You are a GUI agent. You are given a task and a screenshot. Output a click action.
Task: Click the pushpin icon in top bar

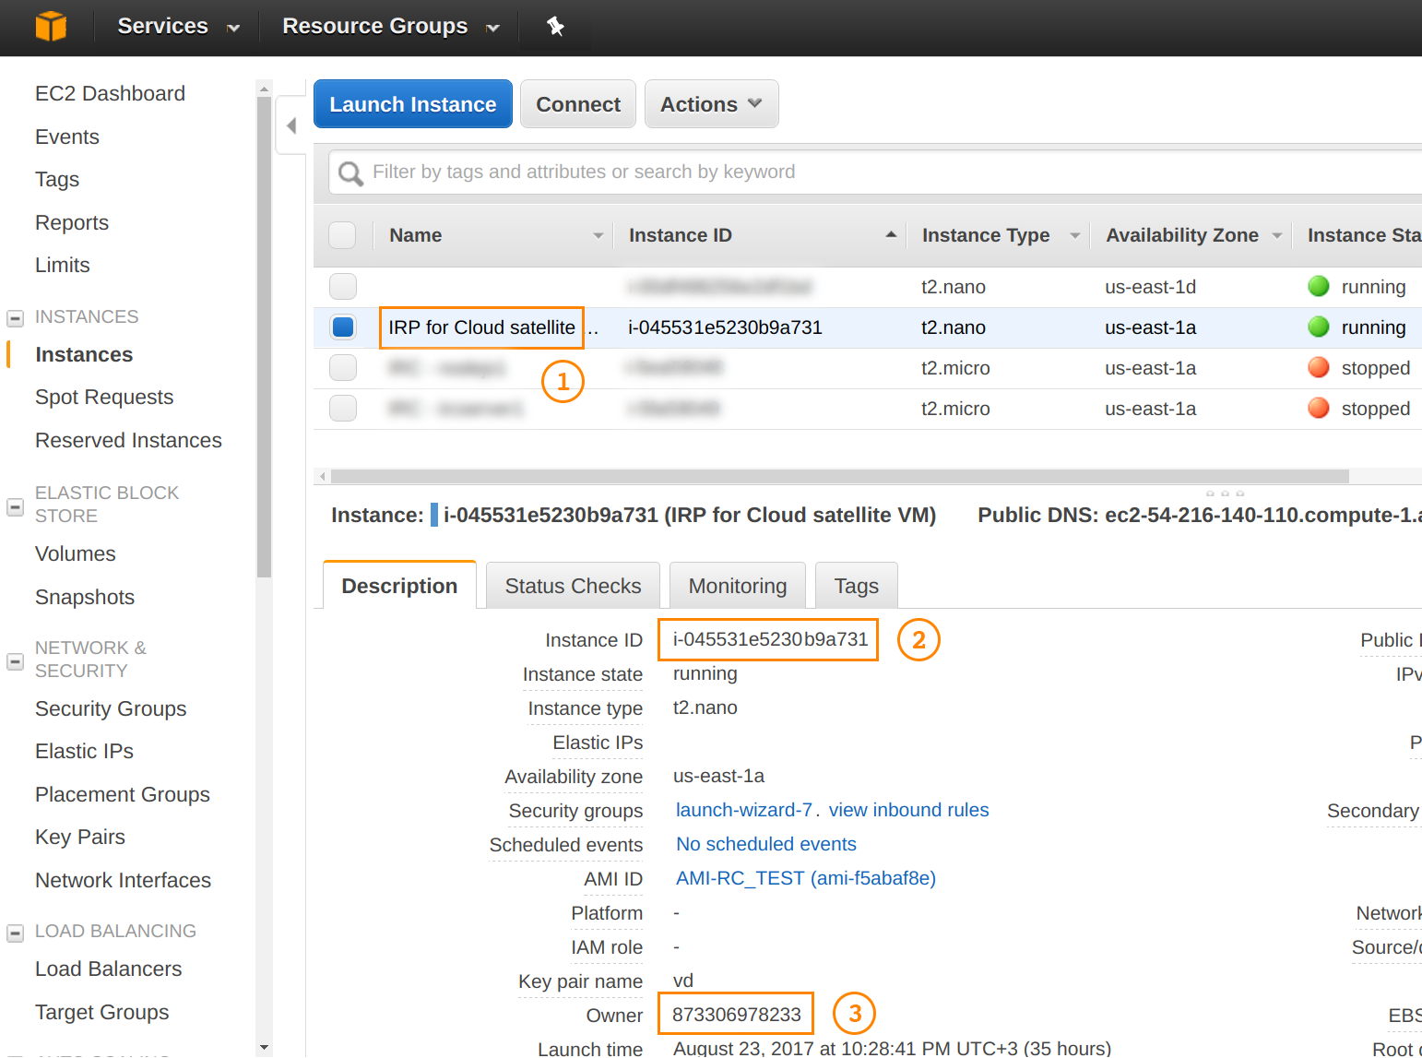point(555,26)
